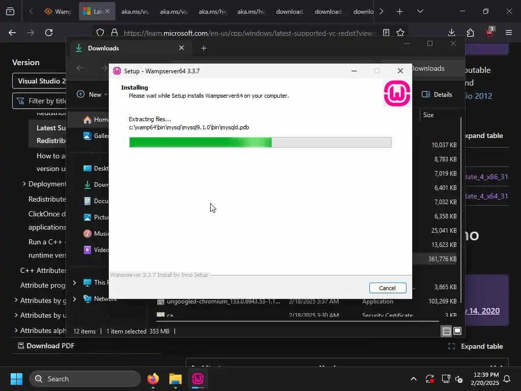521x391 pixels.
Task: Click the Firefox URL address bar
Action: pos(248,33)
